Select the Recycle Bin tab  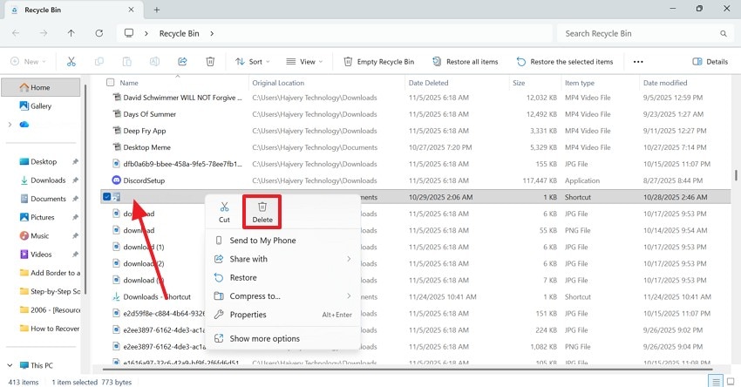click(x=72, y=10)
